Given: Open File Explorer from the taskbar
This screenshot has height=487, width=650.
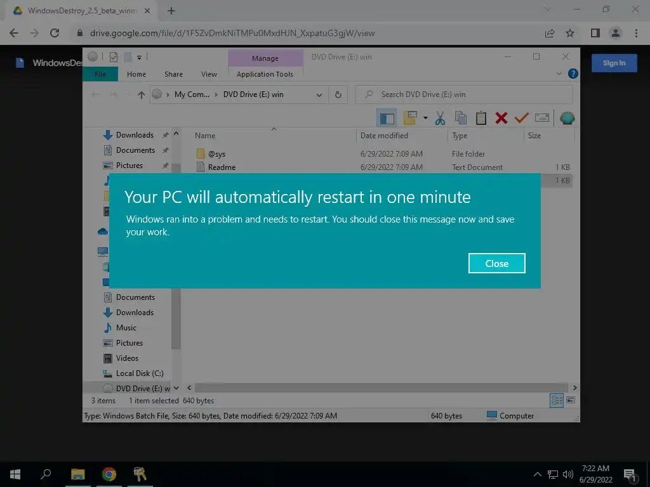Looking at the screenshot, I should click(77, 474).
